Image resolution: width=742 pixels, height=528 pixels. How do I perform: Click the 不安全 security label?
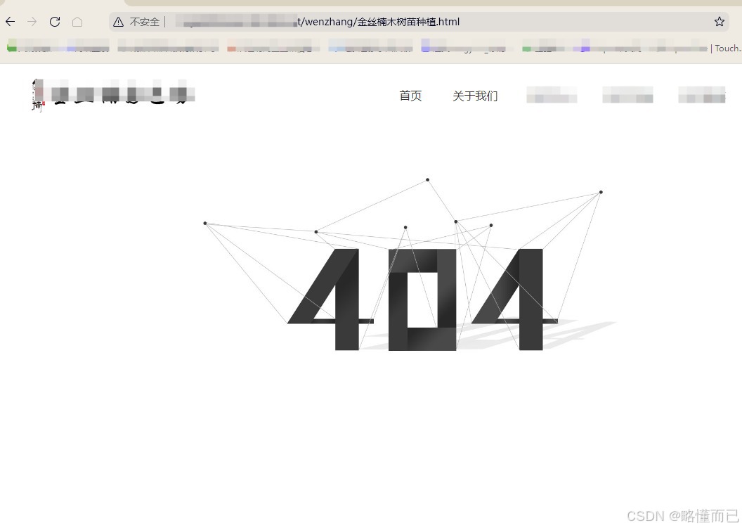144,22
